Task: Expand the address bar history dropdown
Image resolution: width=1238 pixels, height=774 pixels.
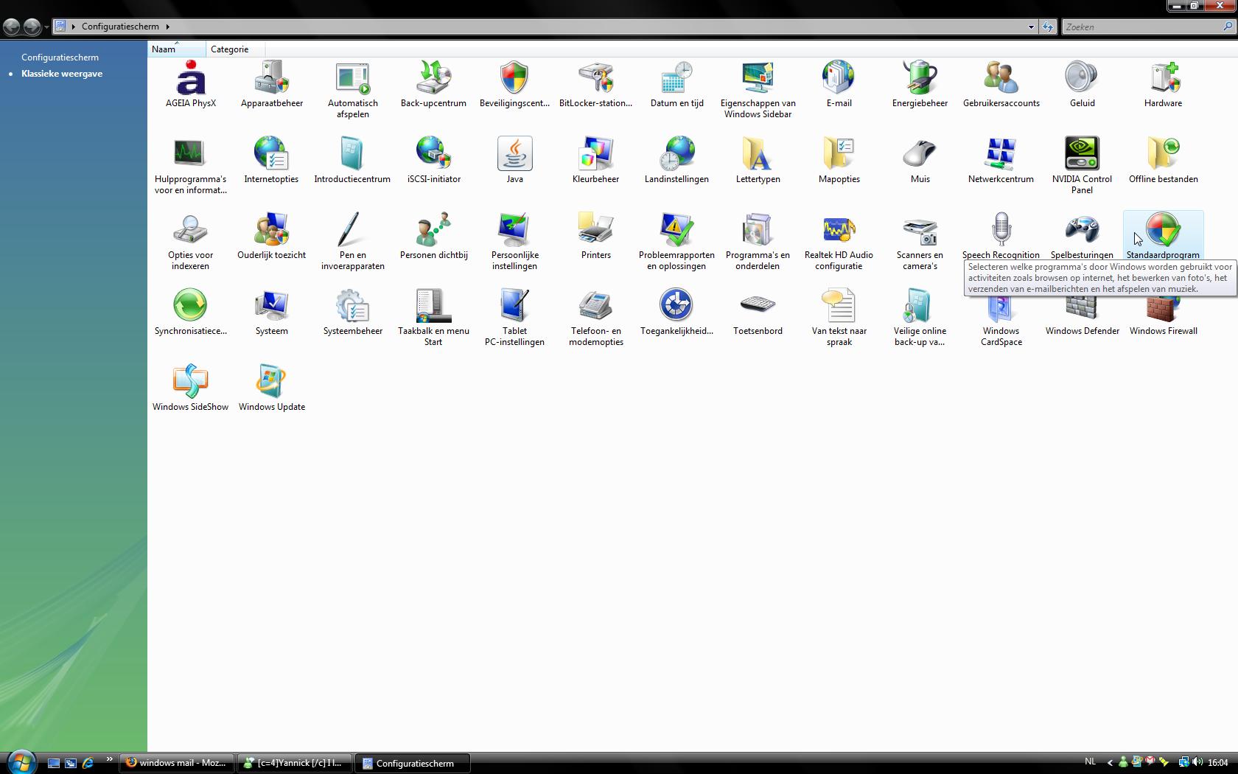Action: (1030, 27)
